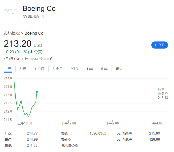The width and height of the screenshot is (174, 152).
Task: Click the 最低 value 211.03
Action: pyautogui.click(x=32, y=145)
